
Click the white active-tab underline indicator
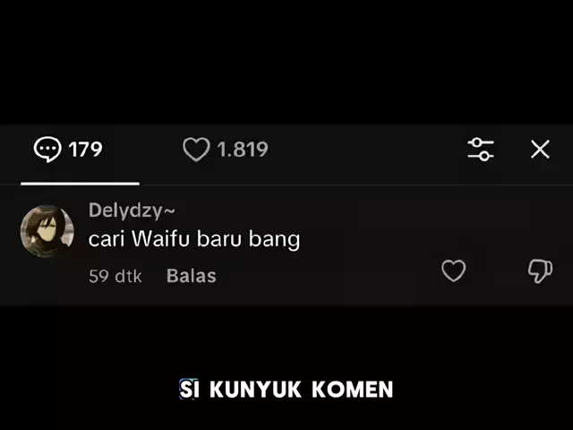(x=80, y=184)
